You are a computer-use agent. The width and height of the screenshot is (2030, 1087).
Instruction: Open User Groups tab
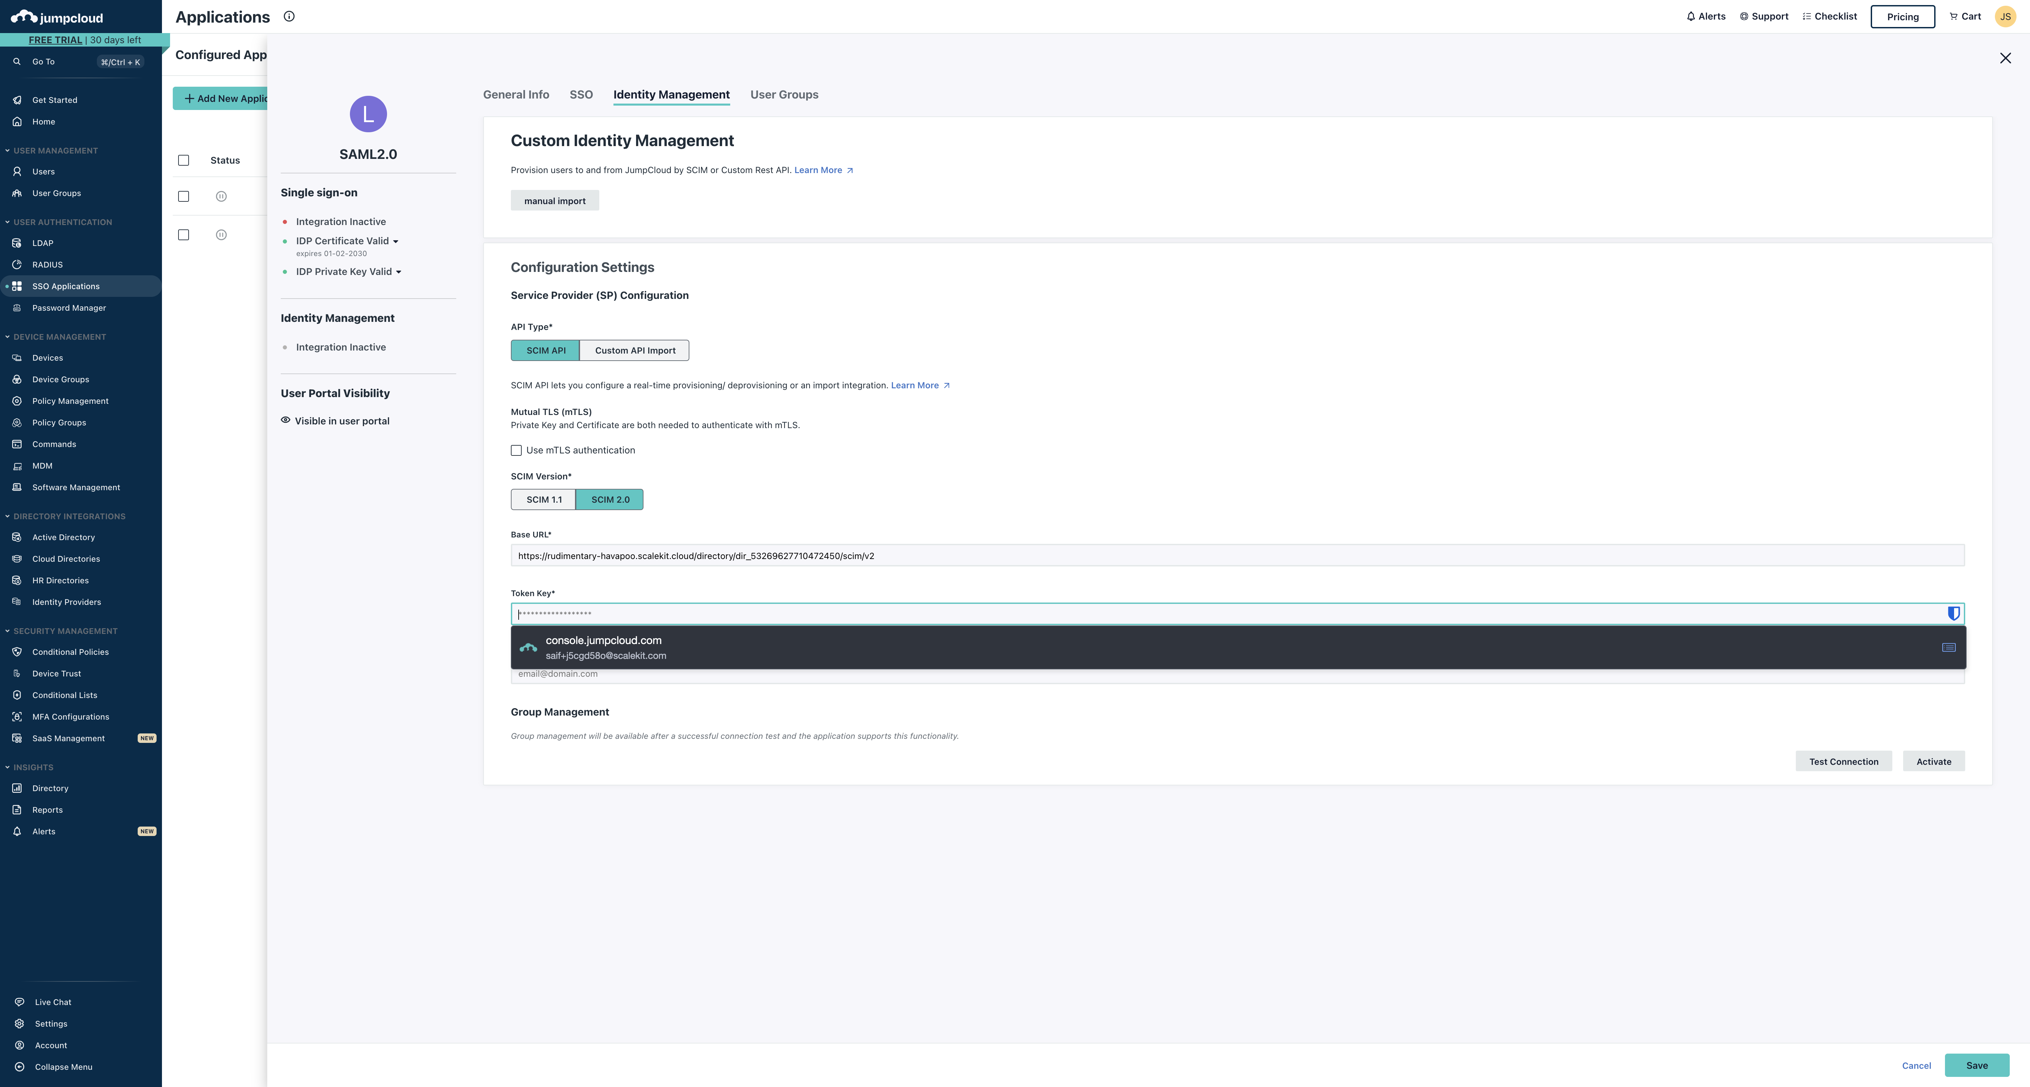point(784,94)
